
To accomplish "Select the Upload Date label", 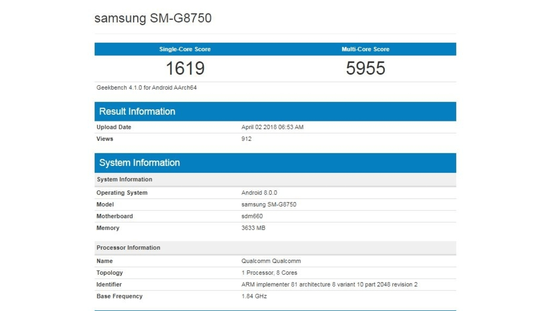I will tap(114, 127).
